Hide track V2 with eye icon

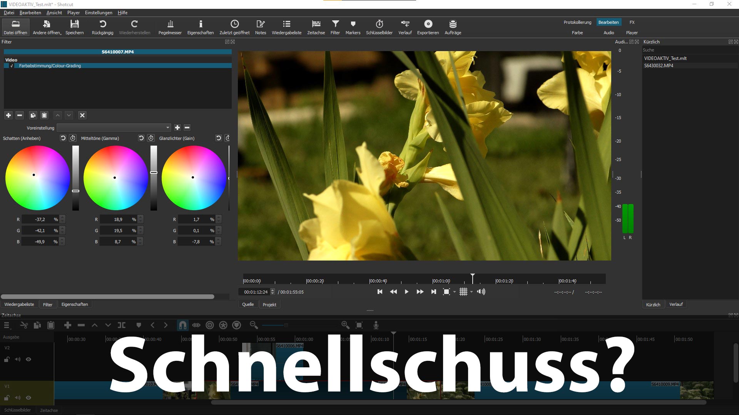click(x=28, y=359)
